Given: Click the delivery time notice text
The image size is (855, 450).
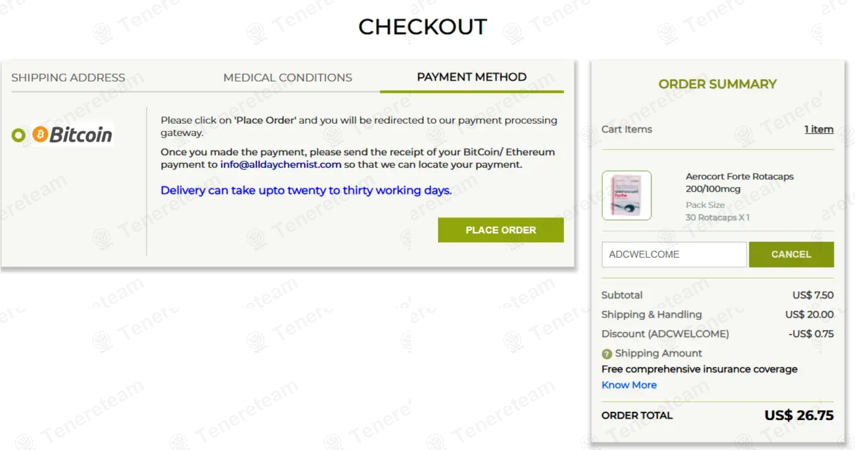Looking at the screenshot, I should point(306,190).
